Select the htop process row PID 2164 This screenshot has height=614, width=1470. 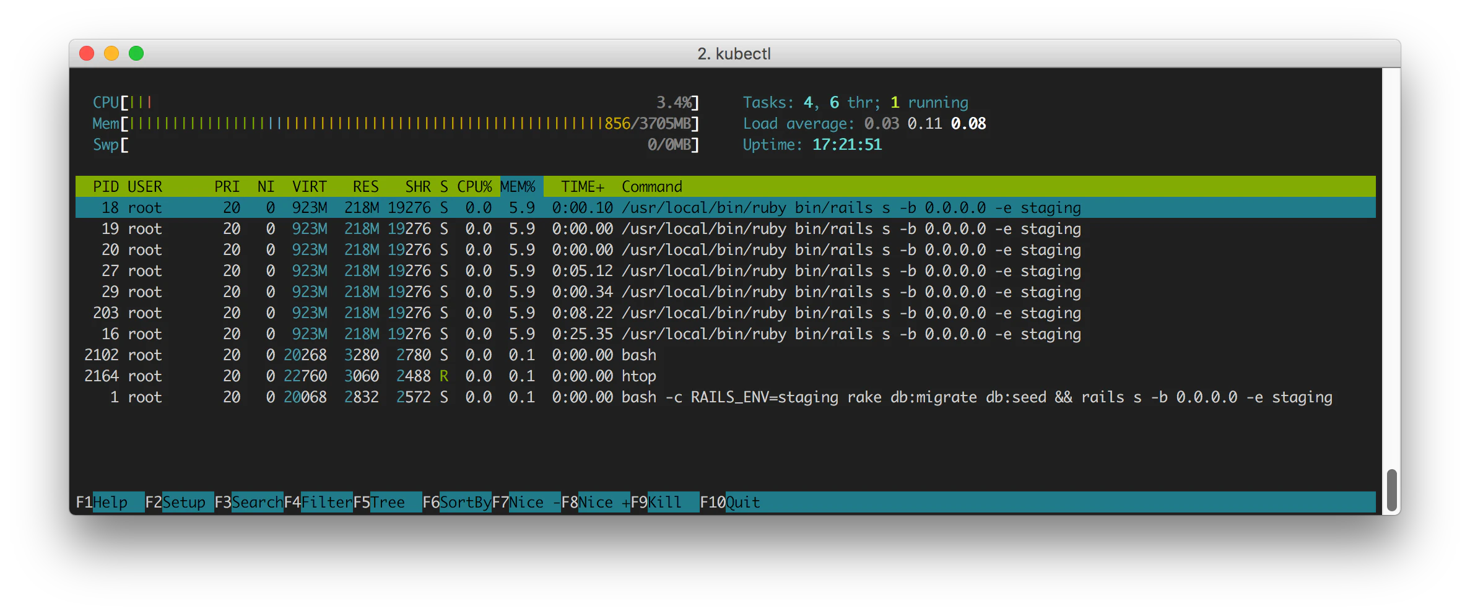(x=725, y=376)
